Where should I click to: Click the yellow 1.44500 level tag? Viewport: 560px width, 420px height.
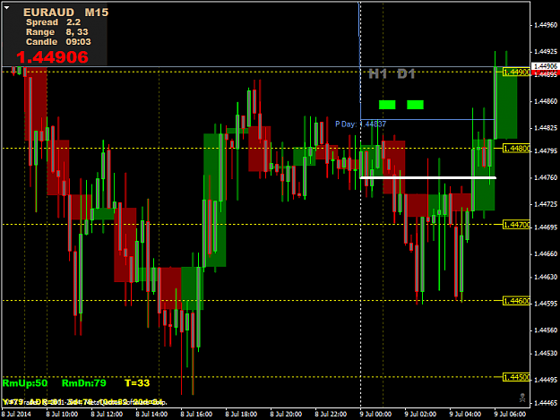coord(516,377)
